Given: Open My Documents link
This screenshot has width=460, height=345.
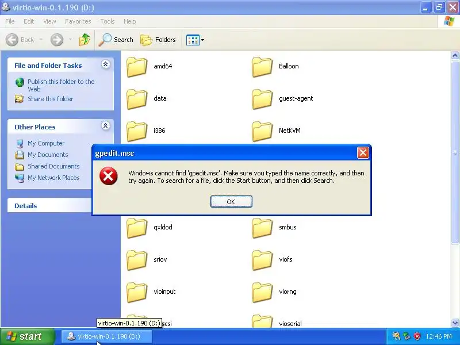Looking at the screenshot, I should coord(48,155).
